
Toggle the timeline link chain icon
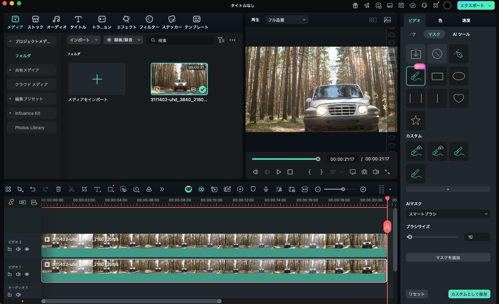[x=11, y=202]
